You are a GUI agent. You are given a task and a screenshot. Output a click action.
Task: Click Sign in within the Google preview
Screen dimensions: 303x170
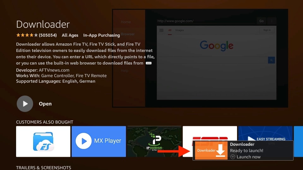[x=267, y=30]
